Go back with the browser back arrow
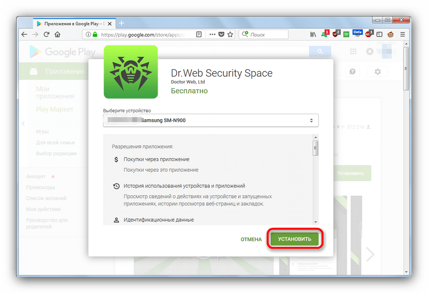The image size is (428, 293). pos(24,35)
